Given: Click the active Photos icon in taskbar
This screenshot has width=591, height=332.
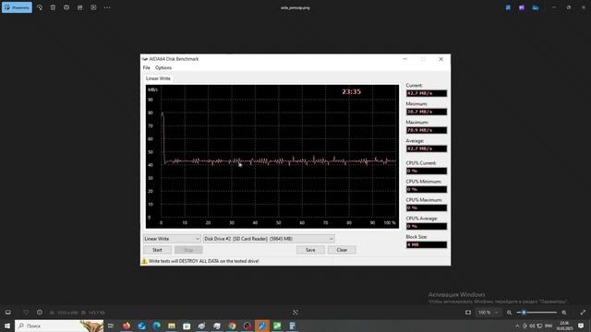Looking at the screenshot, I should [262, 326].
